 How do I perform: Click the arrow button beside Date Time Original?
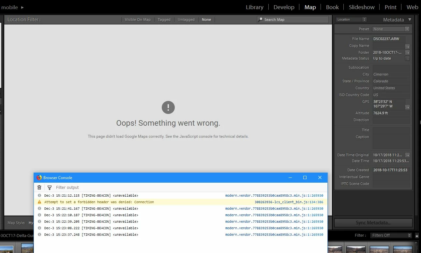click(x=407, y=155)
